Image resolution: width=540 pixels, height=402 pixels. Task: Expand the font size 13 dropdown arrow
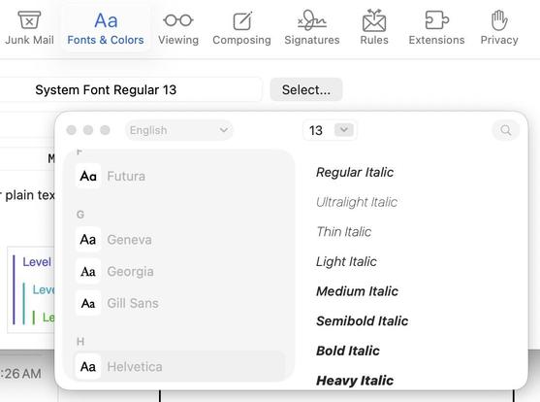click(344, 130)
